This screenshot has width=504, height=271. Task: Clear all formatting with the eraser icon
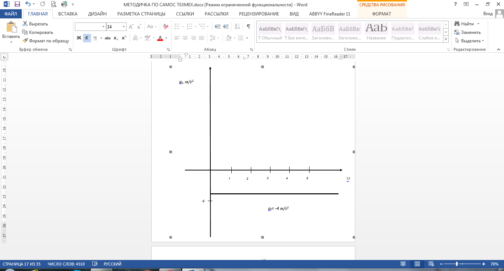(166, 27)
